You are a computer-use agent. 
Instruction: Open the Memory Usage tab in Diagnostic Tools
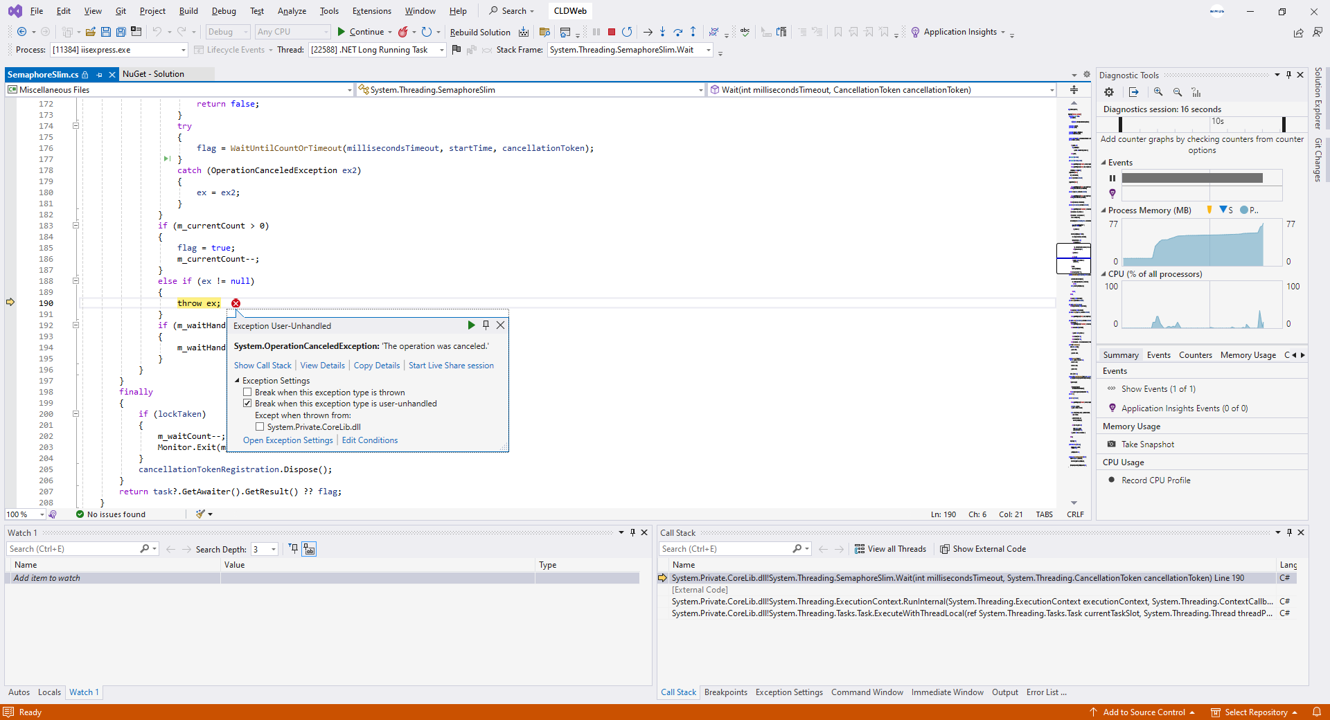point(1248,355)
